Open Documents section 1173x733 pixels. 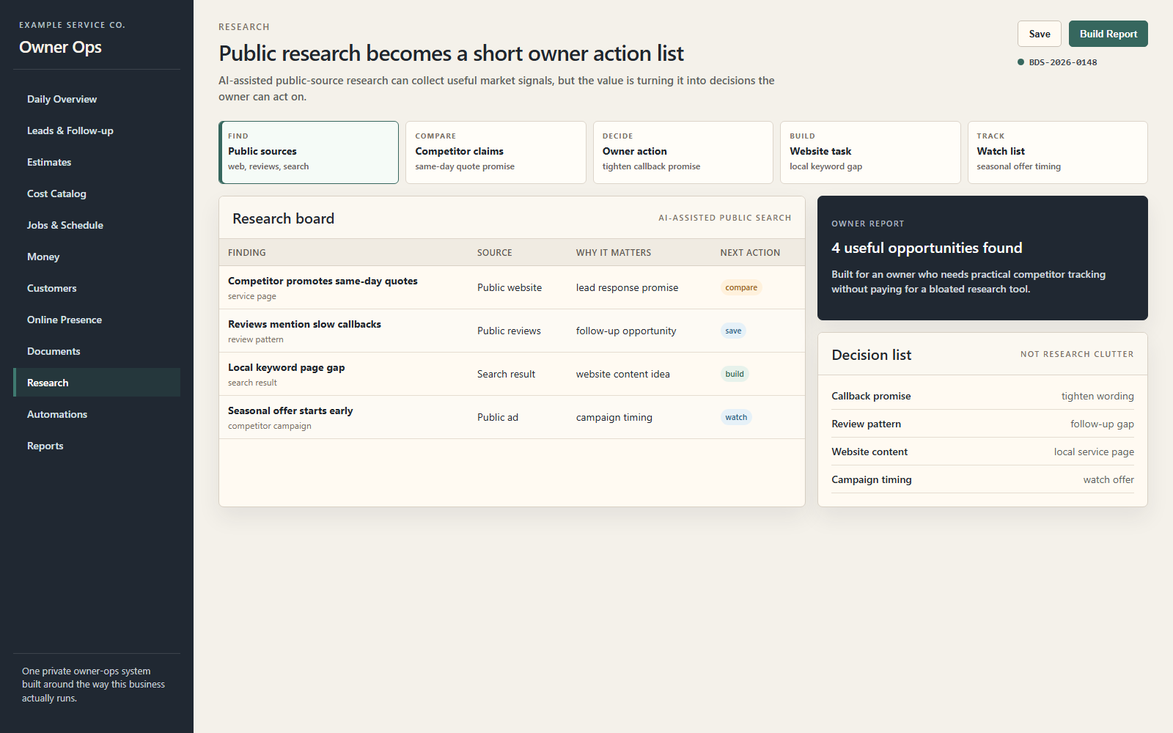(97, 351)
